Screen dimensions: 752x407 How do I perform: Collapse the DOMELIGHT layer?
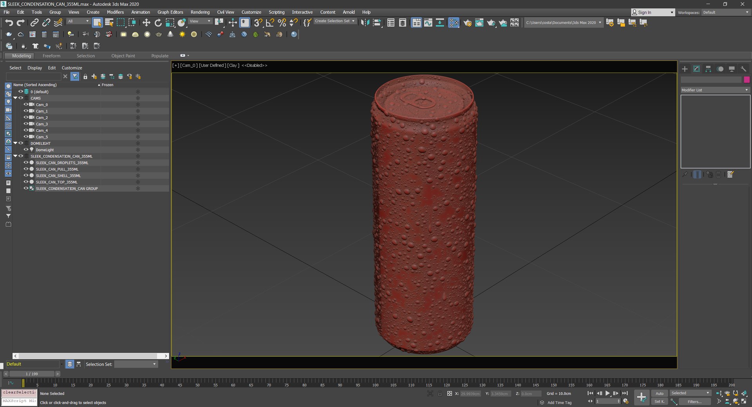[x=15, y=143]
